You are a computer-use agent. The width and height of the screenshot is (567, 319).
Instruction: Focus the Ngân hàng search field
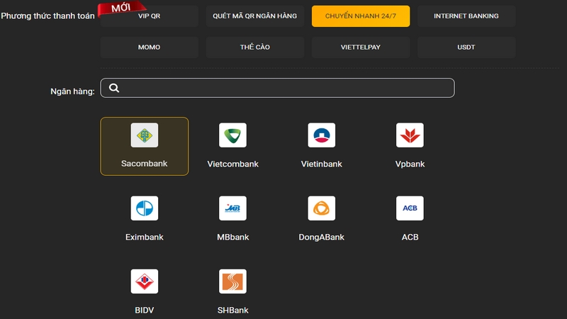283,88
